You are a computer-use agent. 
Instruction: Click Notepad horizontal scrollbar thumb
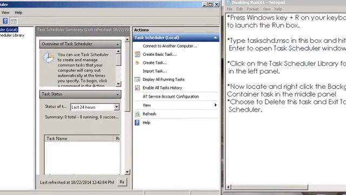pyautogui.click(x=269, y=187)
